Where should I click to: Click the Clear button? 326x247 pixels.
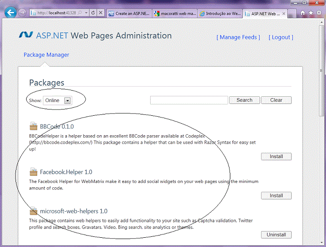click(x=276, y=100)
